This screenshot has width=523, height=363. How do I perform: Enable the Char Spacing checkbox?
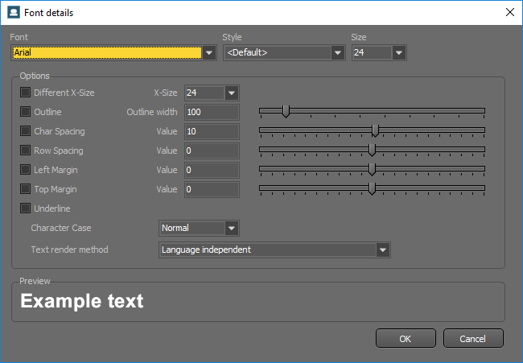pos(26,131)
